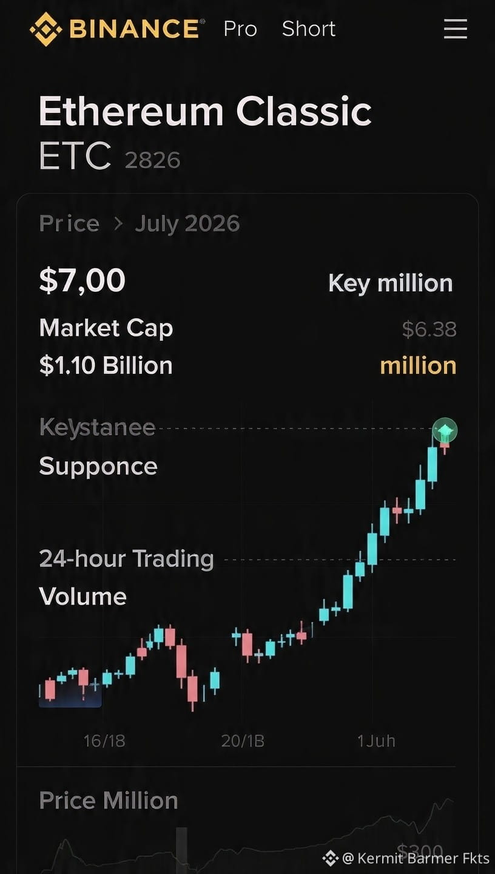Click the Binance diamond logo icon
Image resolution: width=495 pixels, height=874 pixels.
[46, 29]
